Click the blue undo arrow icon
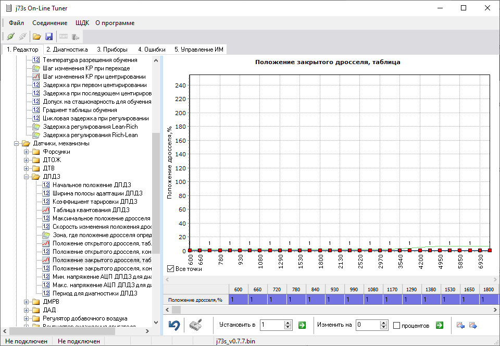Viewport: 500px width, 346px height. click(x=174, y=325)
